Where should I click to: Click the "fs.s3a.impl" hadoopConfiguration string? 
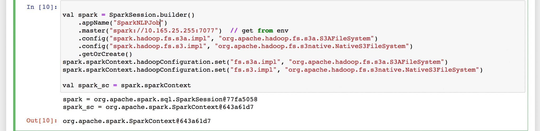[x=255, y=62]
